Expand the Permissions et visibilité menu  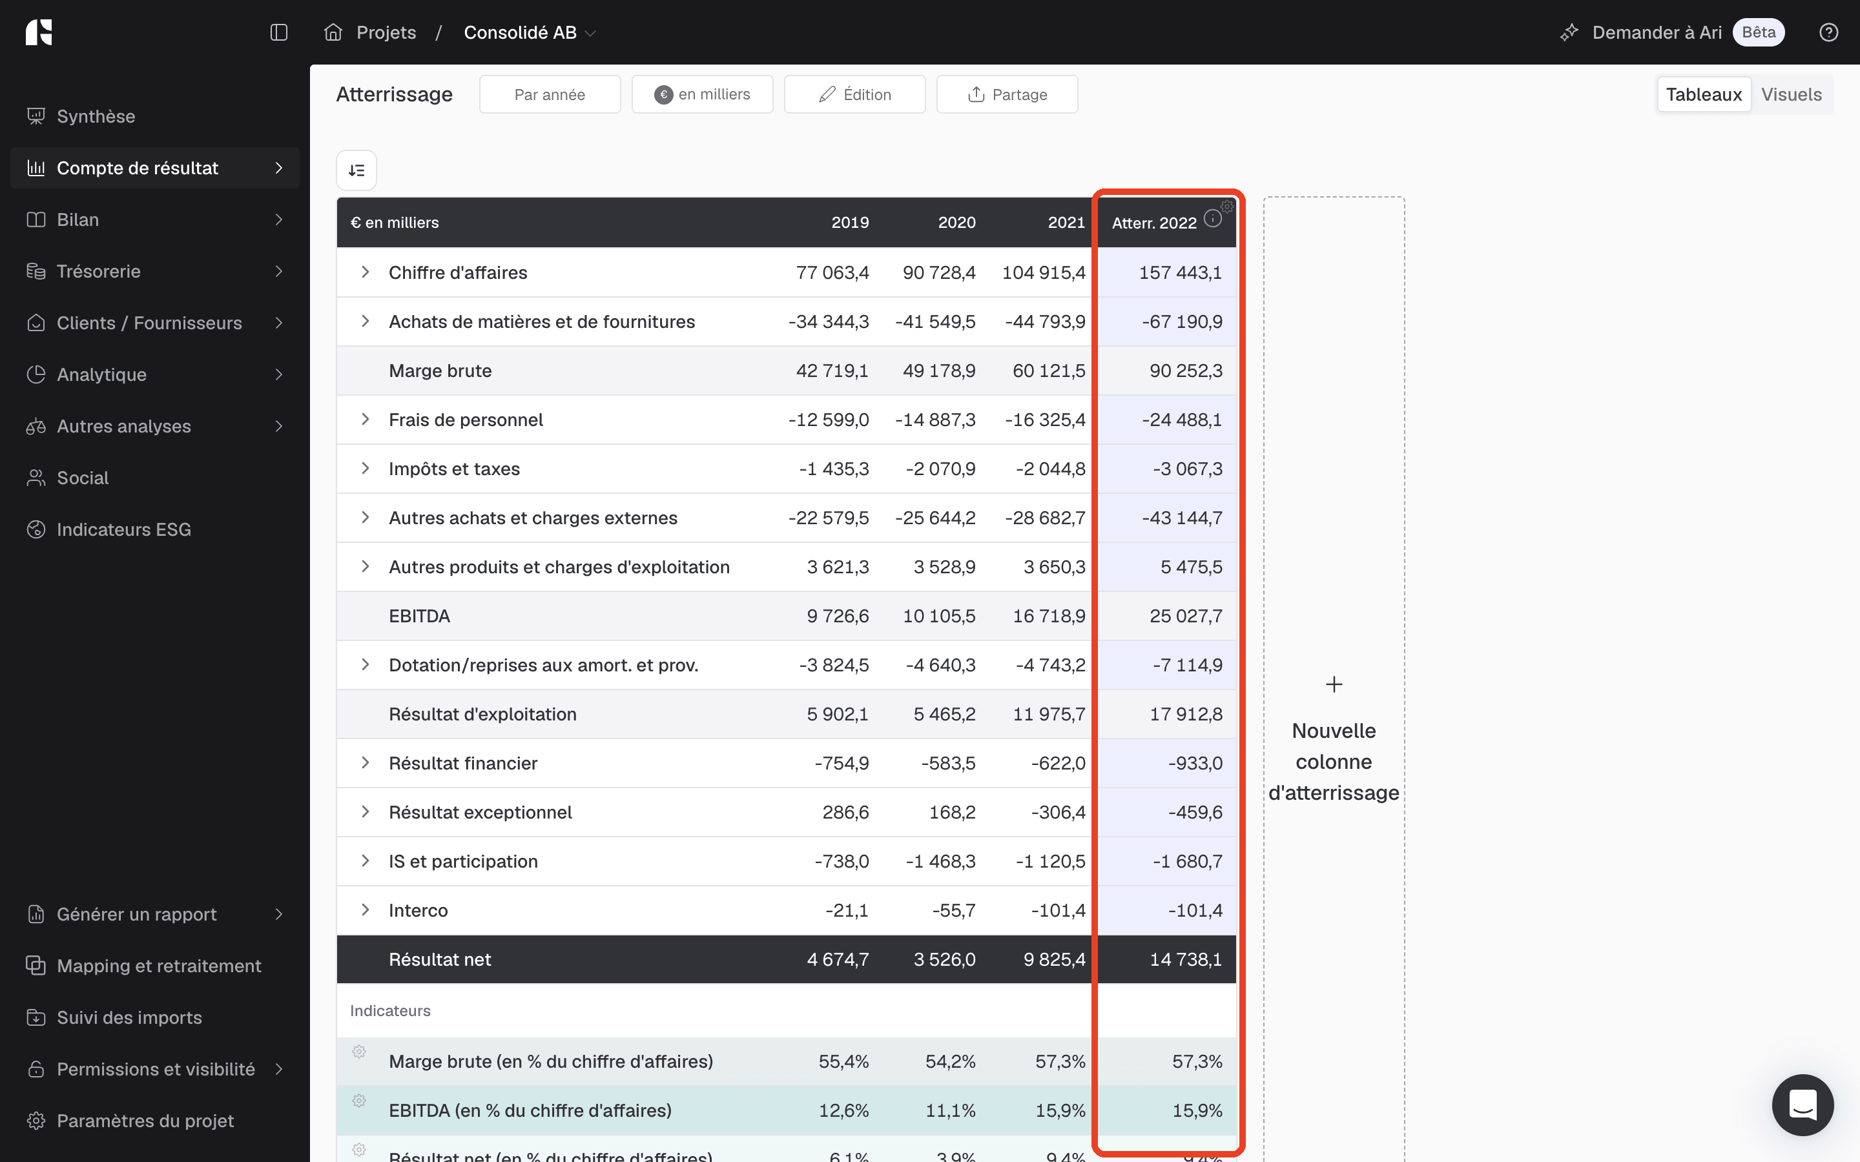(x=279, y=1069)
